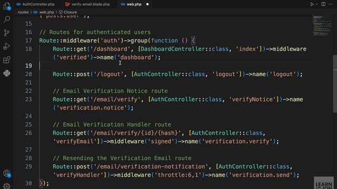
Task: Open the Explorer view in activity bar
Action: 7,6
